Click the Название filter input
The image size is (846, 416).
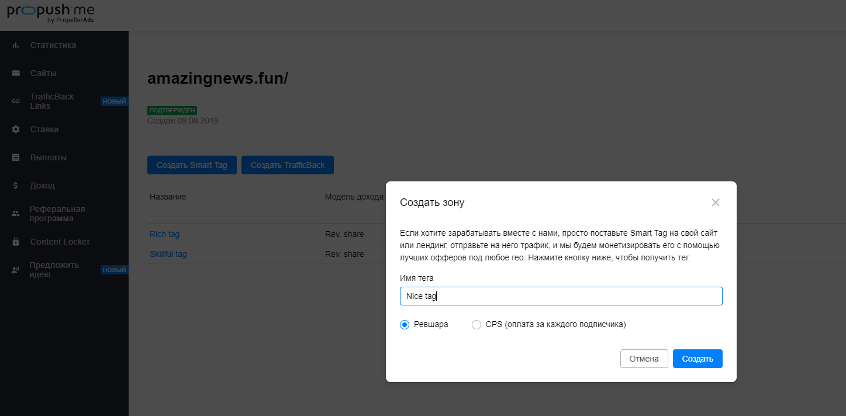point(235,210)
